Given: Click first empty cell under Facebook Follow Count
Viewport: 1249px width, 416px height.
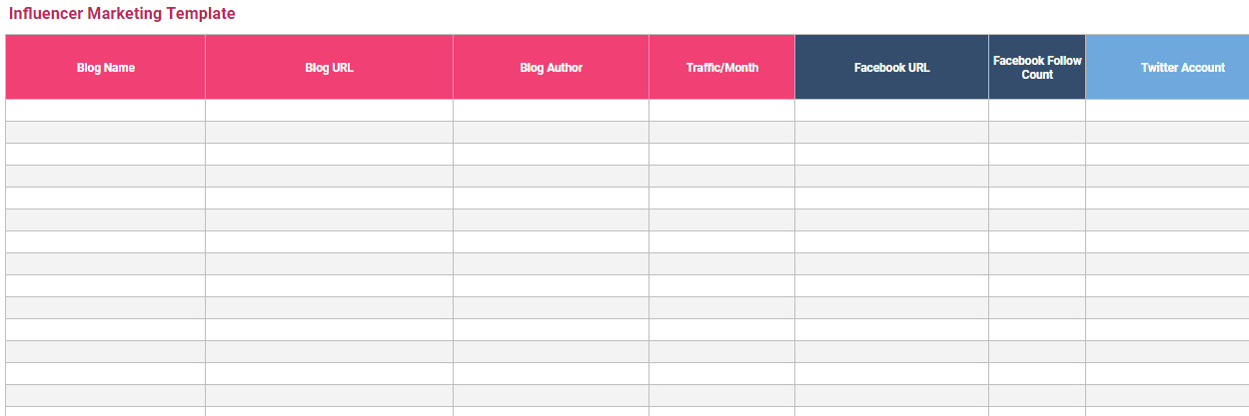Looking at the screenshot, I should click(1037, 111).
